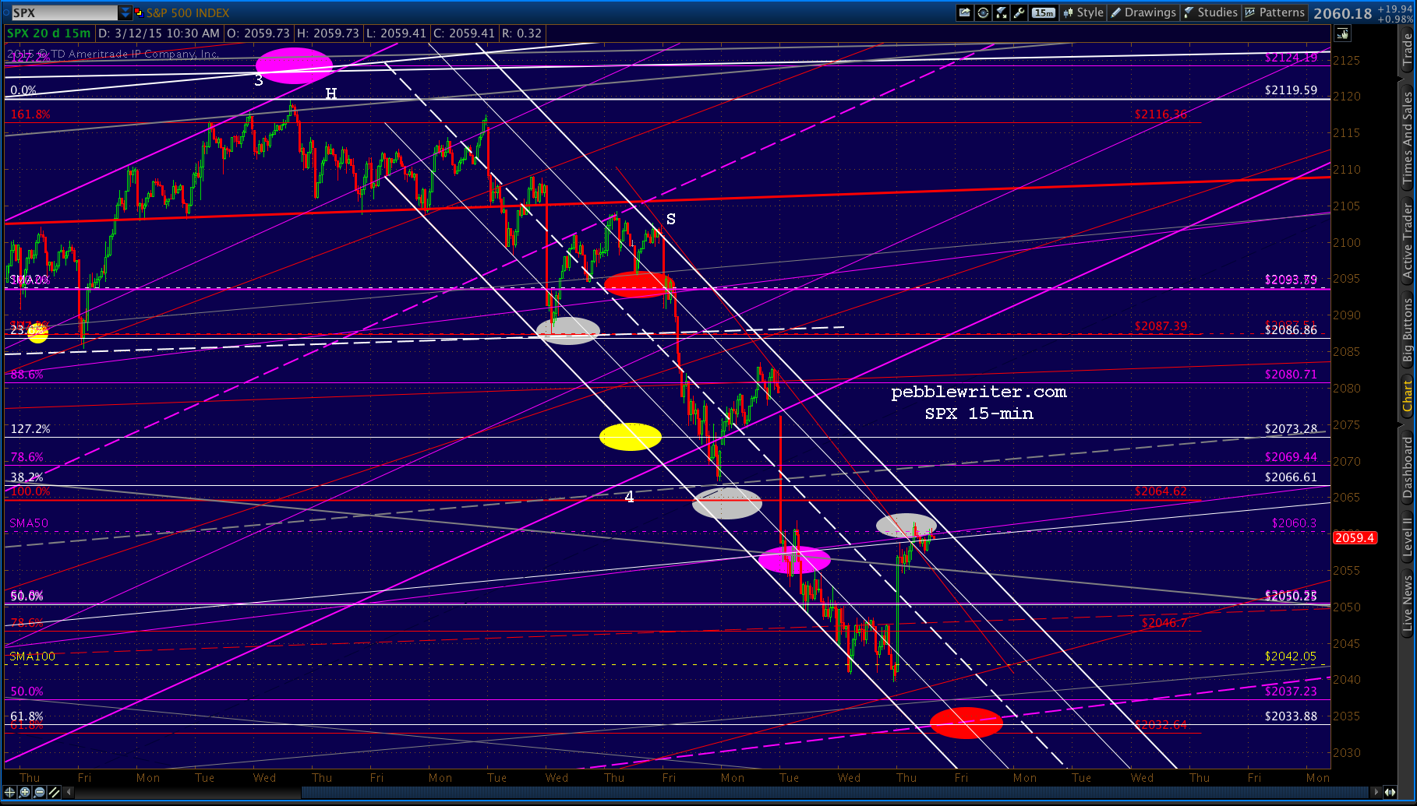Click the $2046.7 level label

(x=1164, y=623)
